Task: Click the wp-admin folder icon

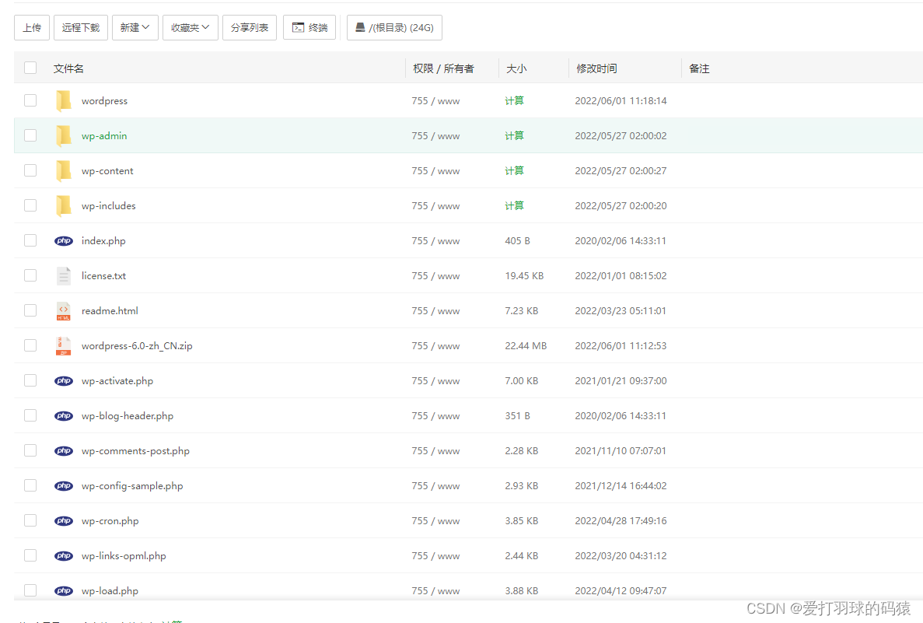Action: click(64, 135)
